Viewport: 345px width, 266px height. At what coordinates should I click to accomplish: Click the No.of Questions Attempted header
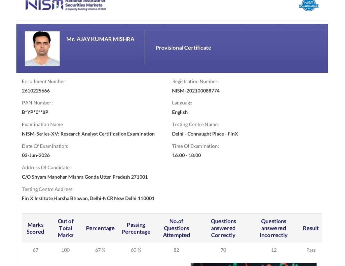(x=176, y=228)
